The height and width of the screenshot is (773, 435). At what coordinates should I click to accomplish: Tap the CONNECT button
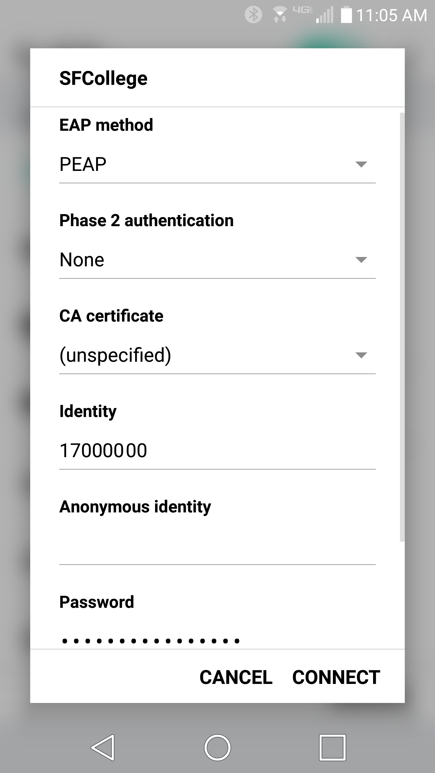[336, 677]
